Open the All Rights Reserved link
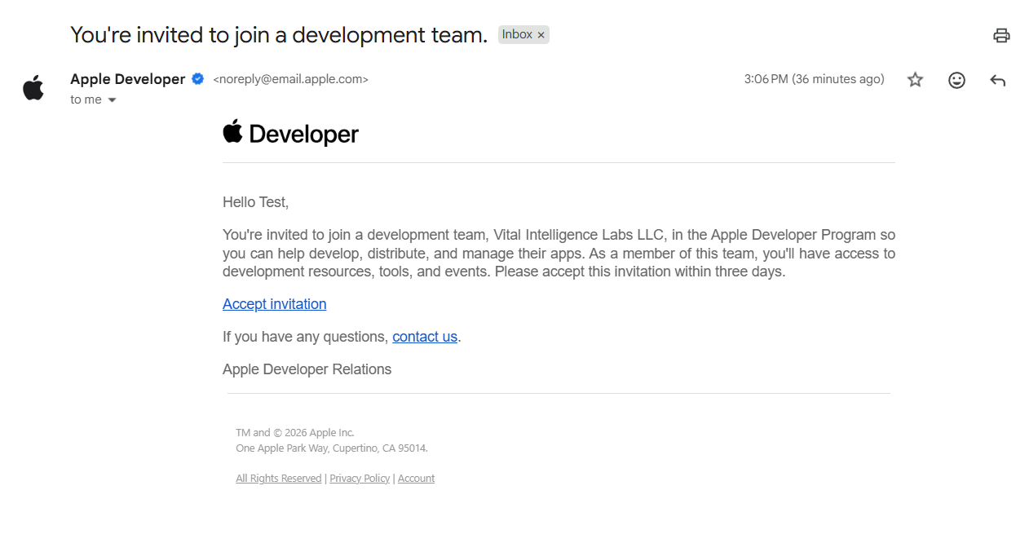The width and height of the screenshot is (1016, 552). pos(279,479)
